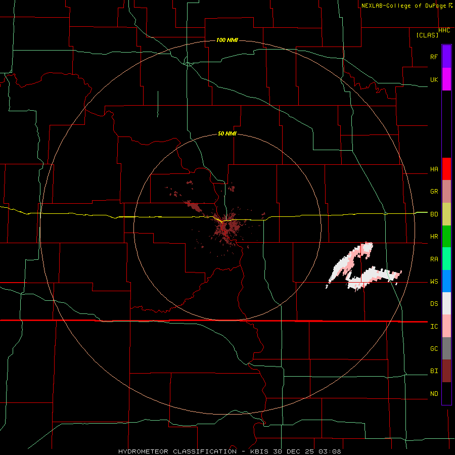Click the UK legend text label
The image size is (455, 455).
tap(434, 79)
